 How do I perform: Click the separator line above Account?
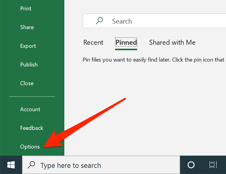[32, 96]
